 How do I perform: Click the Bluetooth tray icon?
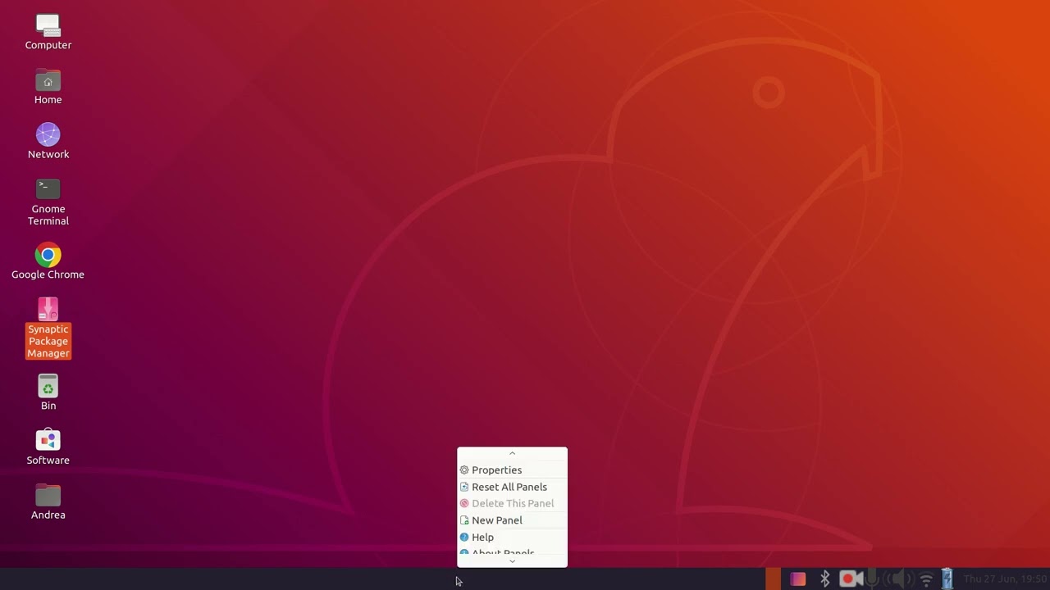pos(825,579)
